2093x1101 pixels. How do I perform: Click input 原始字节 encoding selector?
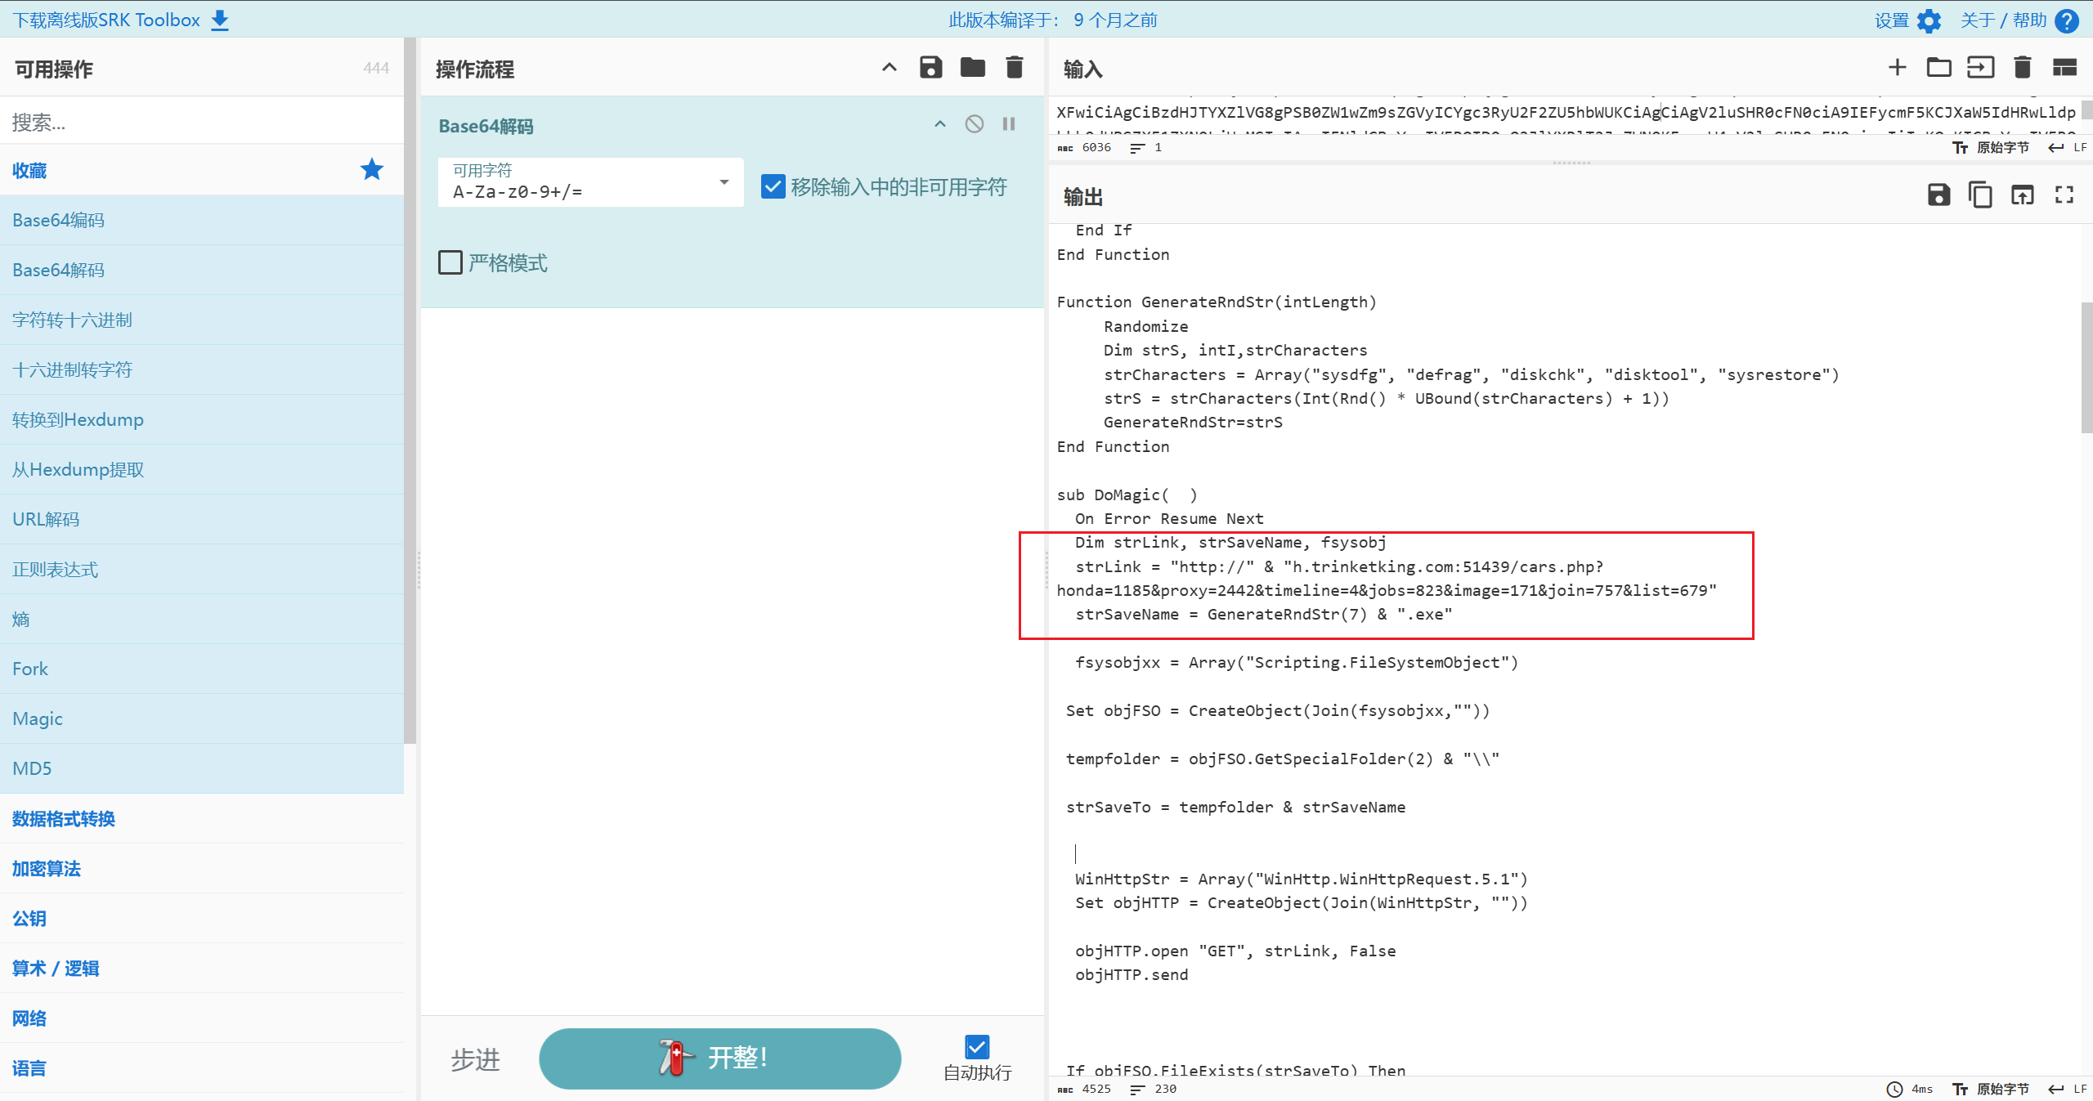(1991, 148)
